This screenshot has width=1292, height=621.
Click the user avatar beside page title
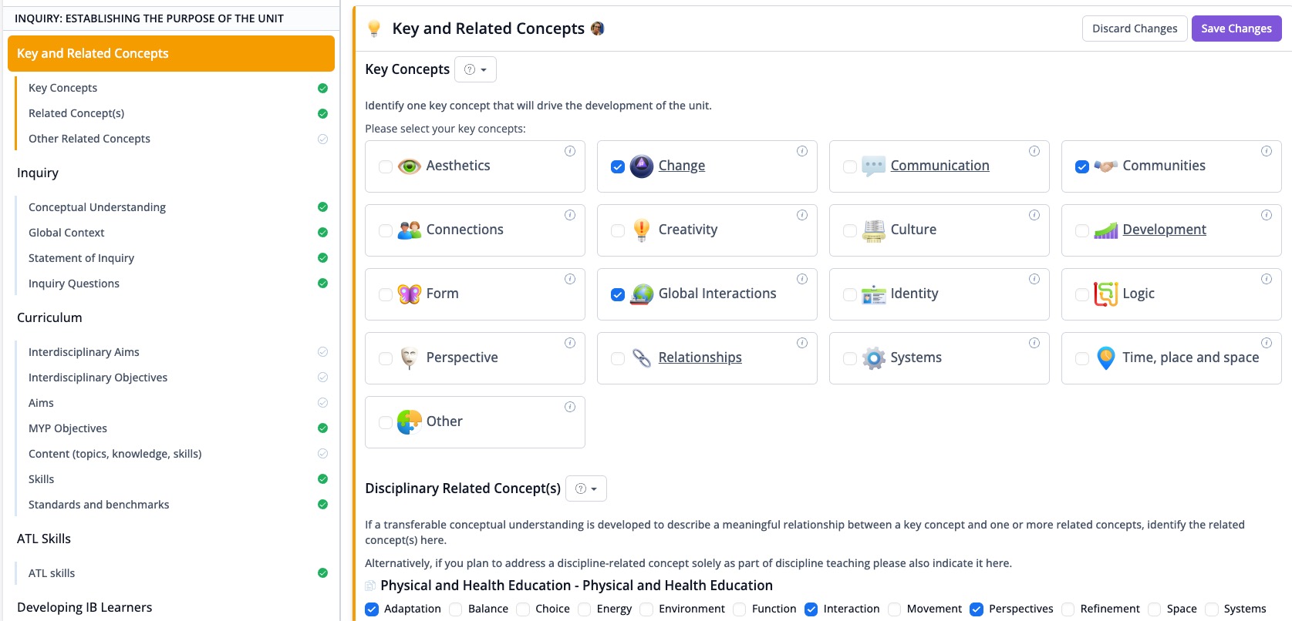pyautogui.click(x=598, y=29)
